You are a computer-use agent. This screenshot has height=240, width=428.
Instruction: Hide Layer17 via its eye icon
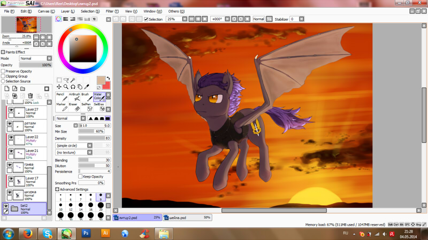[11, 179]
